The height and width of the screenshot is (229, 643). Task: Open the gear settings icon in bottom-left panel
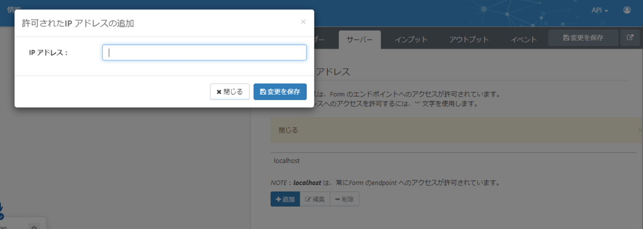point(34,227)
